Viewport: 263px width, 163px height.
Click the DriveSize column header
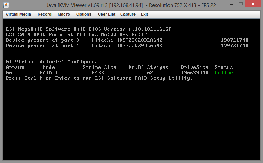pyautogui.click(x=194, y=68)
